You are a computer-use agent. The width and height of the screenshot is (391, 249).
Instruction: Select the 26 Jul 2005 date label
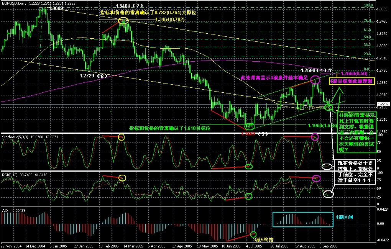(x=279, y=246)
